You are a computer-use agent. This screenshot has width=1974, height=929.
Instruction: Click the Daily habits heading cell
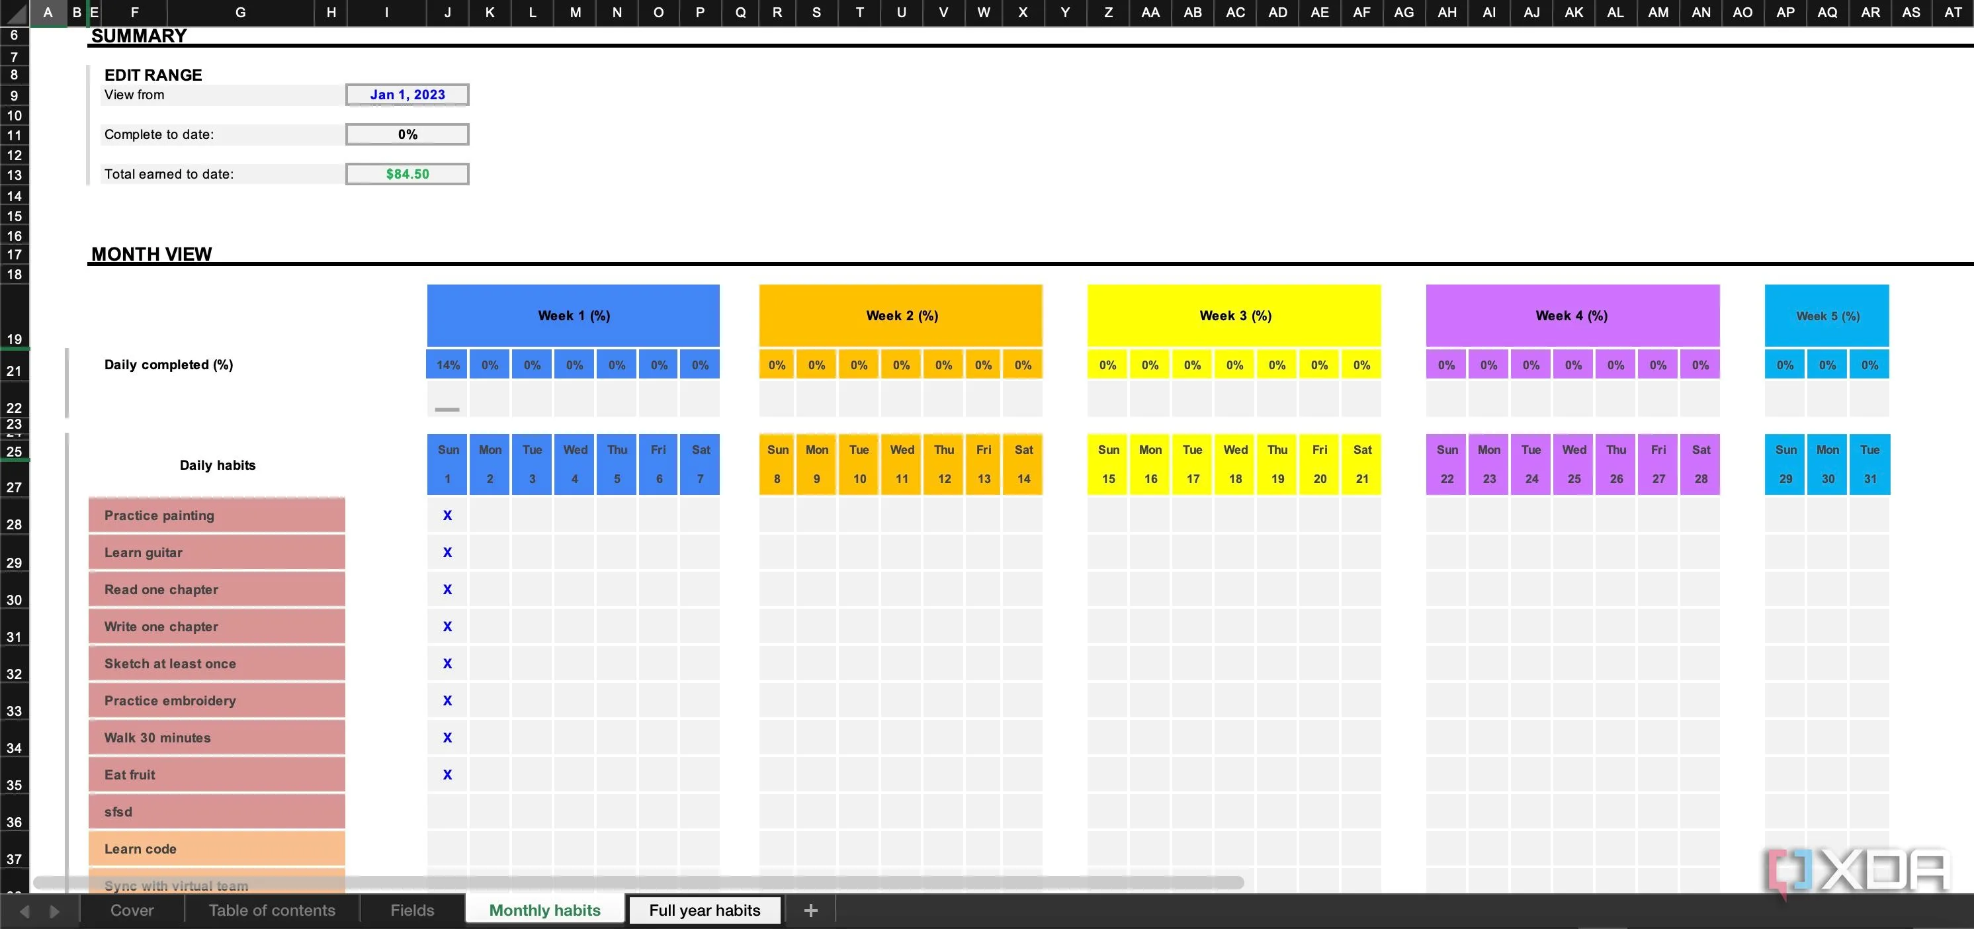tap(217, 464)
